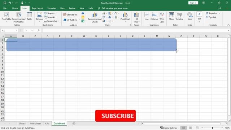
Task: Open the comments pane icon
Action: tap(219, 8)
